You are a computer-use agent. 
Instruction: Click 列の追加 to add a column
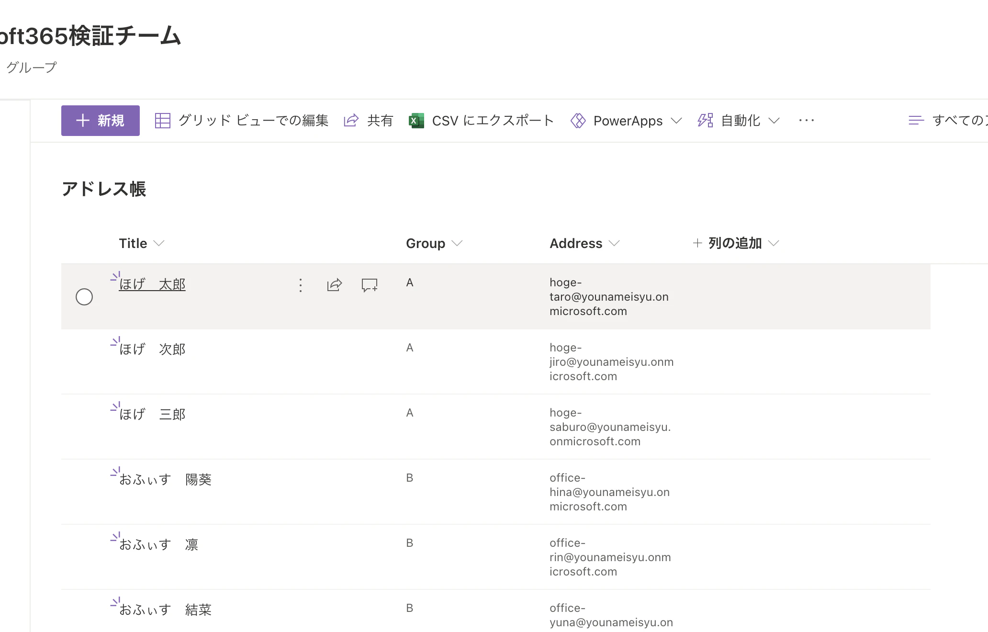coord(735,243)
